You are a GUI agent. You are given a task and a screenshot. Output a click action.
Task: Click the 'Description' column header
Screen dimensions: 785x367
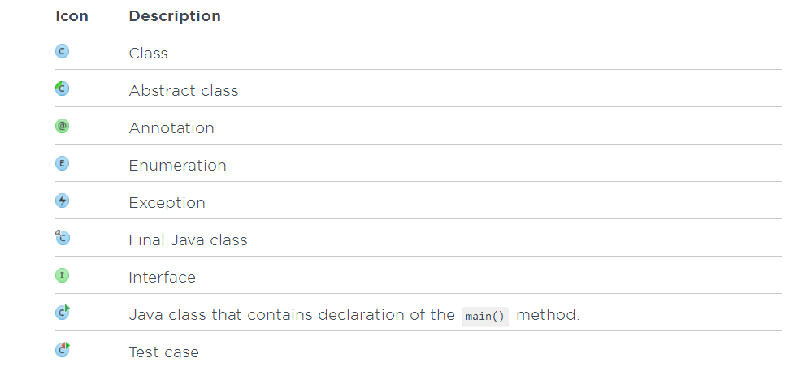(x=175, y=16)
